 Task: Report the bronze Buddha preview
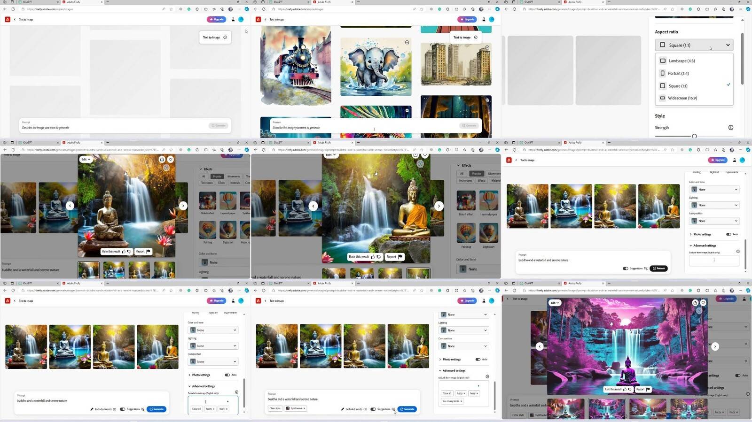pos(143,252)
